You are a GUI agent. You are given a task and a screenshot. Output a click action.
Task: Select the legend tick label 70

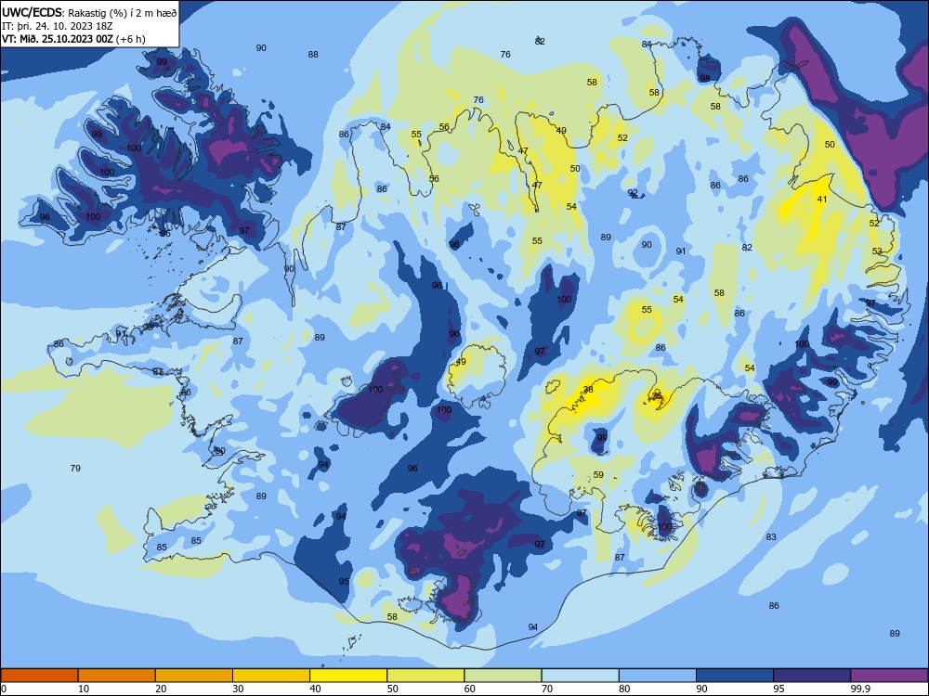[547, 689]
